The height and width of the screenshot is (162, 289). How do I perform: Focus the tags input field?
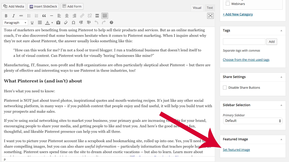tap(244, 41)
